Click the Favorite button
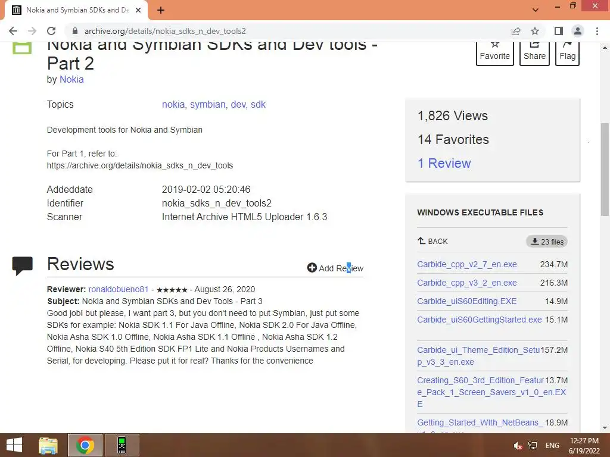 [x=495, y=54]
